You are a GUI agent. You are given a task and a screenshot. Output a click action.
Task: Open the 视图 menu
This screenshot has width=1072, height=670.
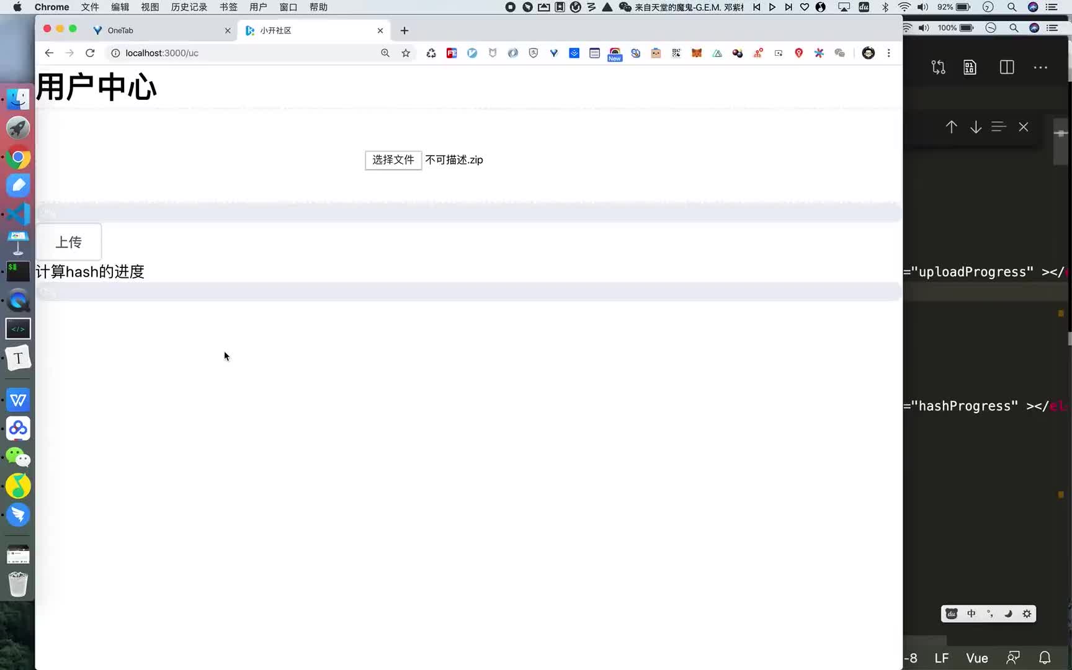pos(150,7)
